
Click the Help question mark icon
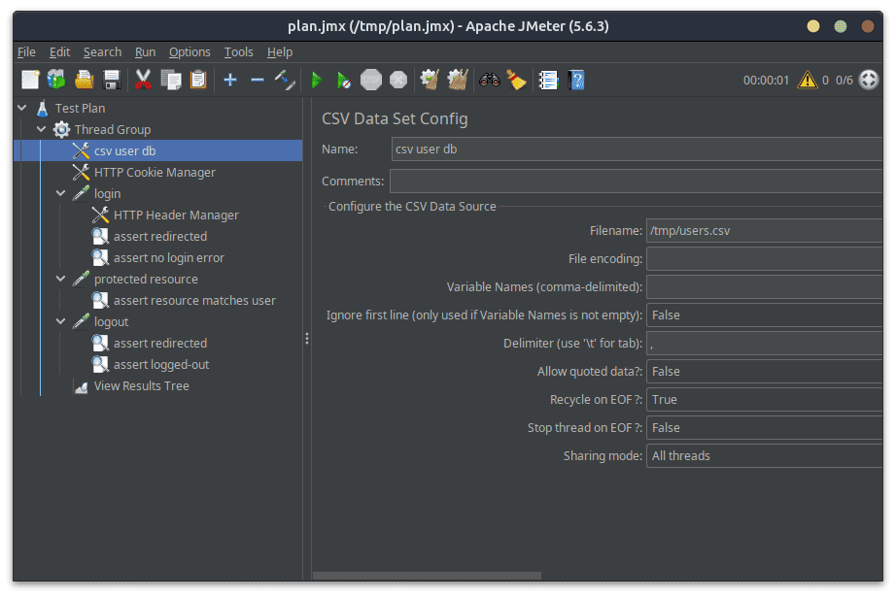pos(576,80)
